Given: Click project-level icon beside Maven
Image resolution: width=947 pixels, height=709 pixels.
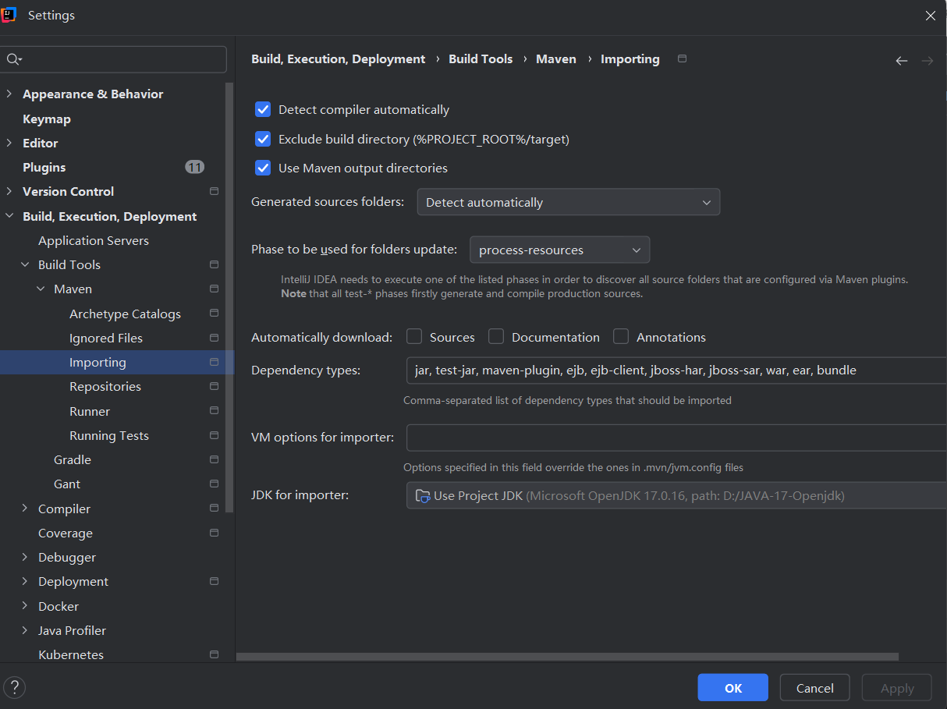Looking at the screenshot, I should [214, 289].
